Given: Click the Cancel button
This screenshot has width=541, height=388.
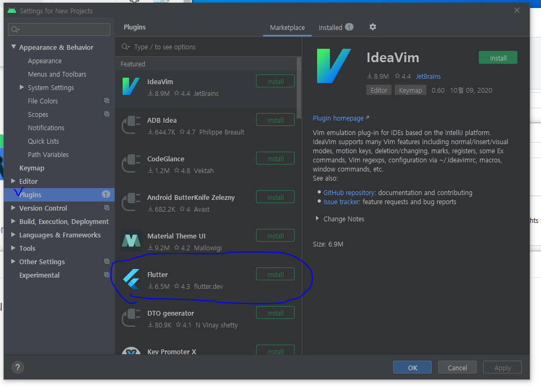Looking at the screenshot, I should [457, 367].
